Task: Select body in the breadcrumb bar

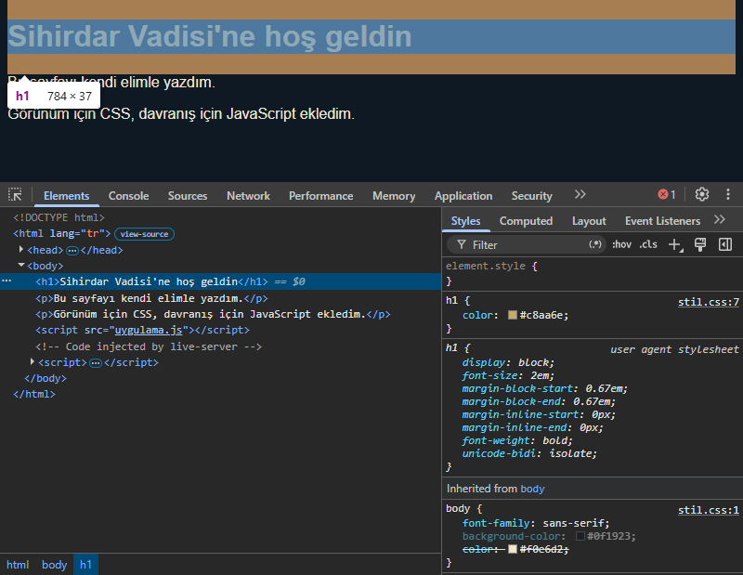Action: (x=54, y=565)
